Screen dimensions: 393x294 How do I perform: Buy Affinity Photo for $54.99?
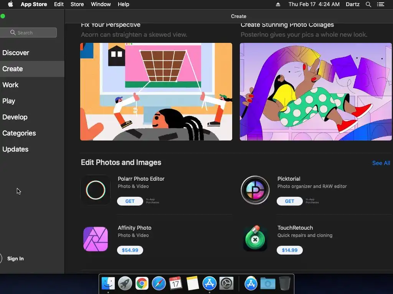tap(130, 250)
